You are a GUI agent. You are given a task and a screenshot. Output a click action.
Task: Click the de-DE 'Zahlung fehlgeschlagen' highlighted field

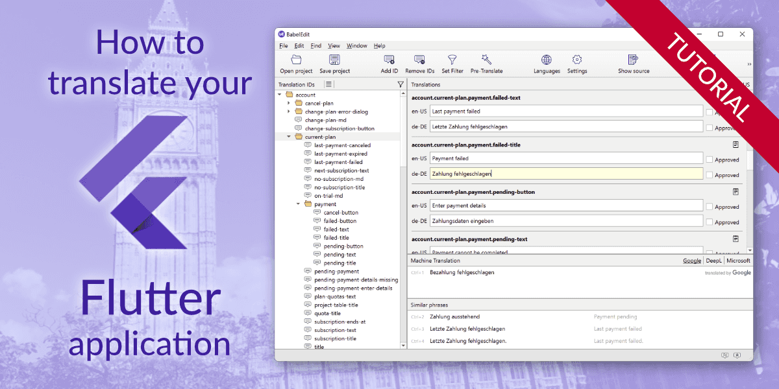click(x=566, y=174)
